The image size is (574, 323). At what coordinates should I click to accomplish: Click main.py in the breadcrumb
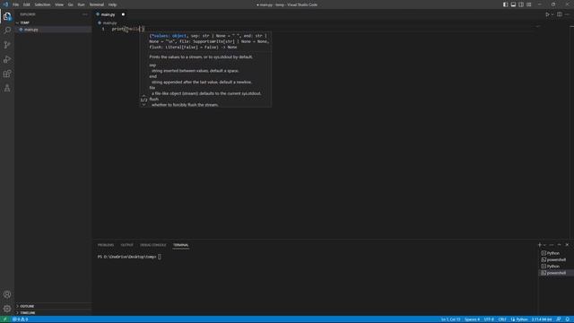coord(109,22)
